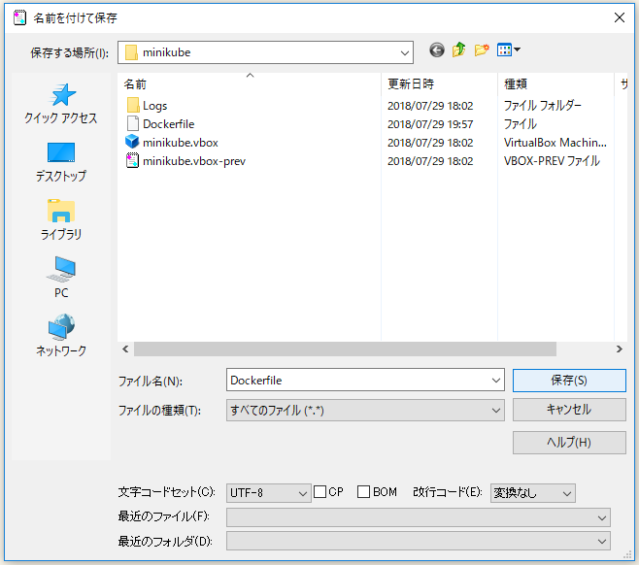Screen dimensions: 639x565
Task: Click the VBOX-PREV ファイル type cell
Action: coord(553,161)
